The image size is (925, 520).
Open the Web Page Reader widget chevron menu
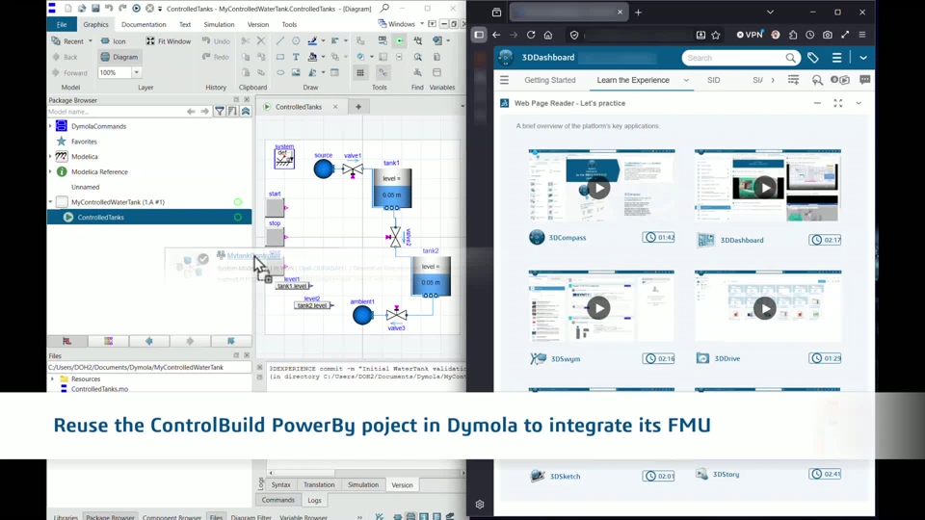click(x=859, y=103)
